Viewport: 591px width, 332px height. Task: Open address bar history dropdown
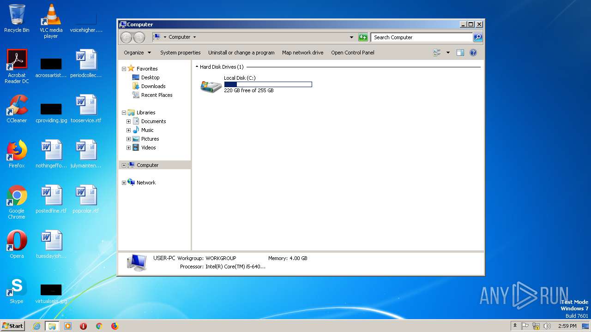point(351,37)
